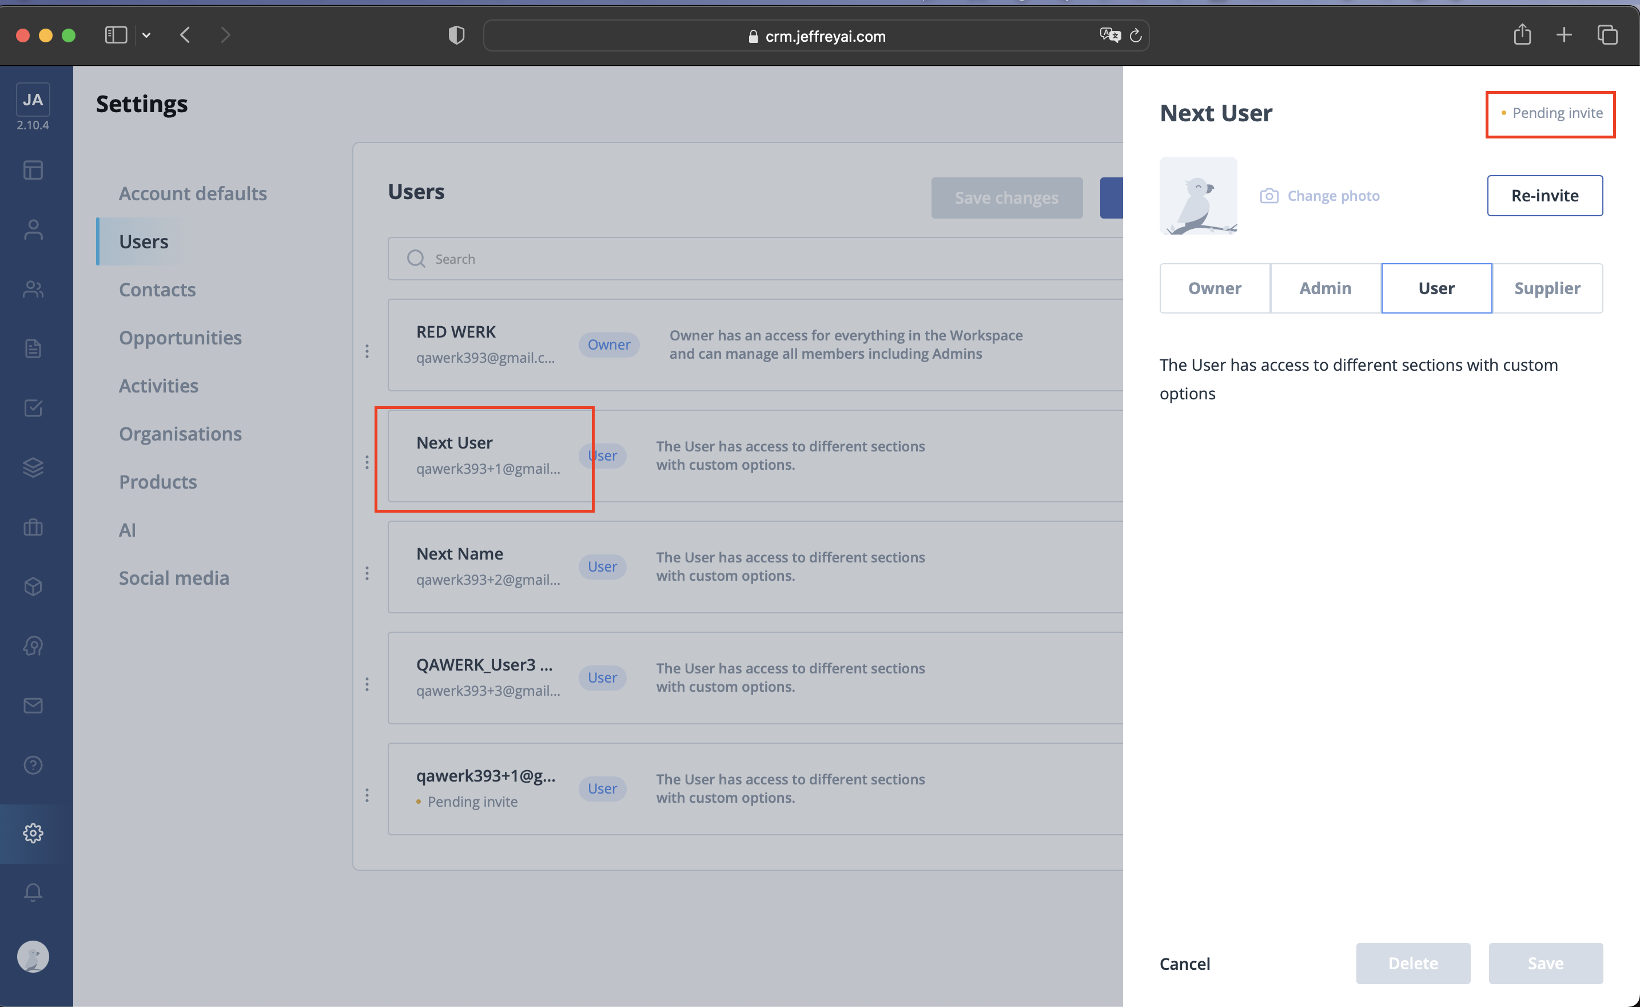The height and width of the screenshot is (1007, 1640).
Task: Open Safari tab overview icon
Action: tap(1607, 35)
